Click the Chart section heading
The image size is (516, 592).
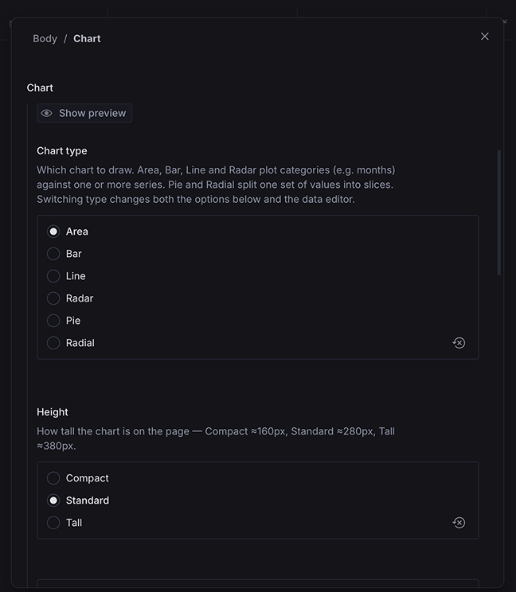pos(40,88)
